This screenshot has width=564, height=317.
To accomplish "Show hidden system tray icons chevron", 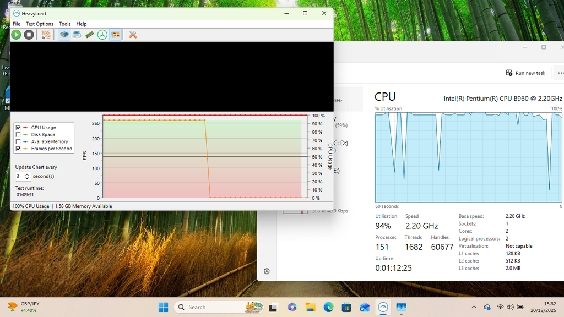I will click(474, 307).
